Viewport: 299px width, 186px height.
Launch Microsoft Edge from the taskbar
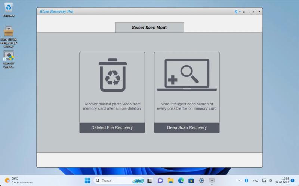pyautogui.click(x=181, y=180)
